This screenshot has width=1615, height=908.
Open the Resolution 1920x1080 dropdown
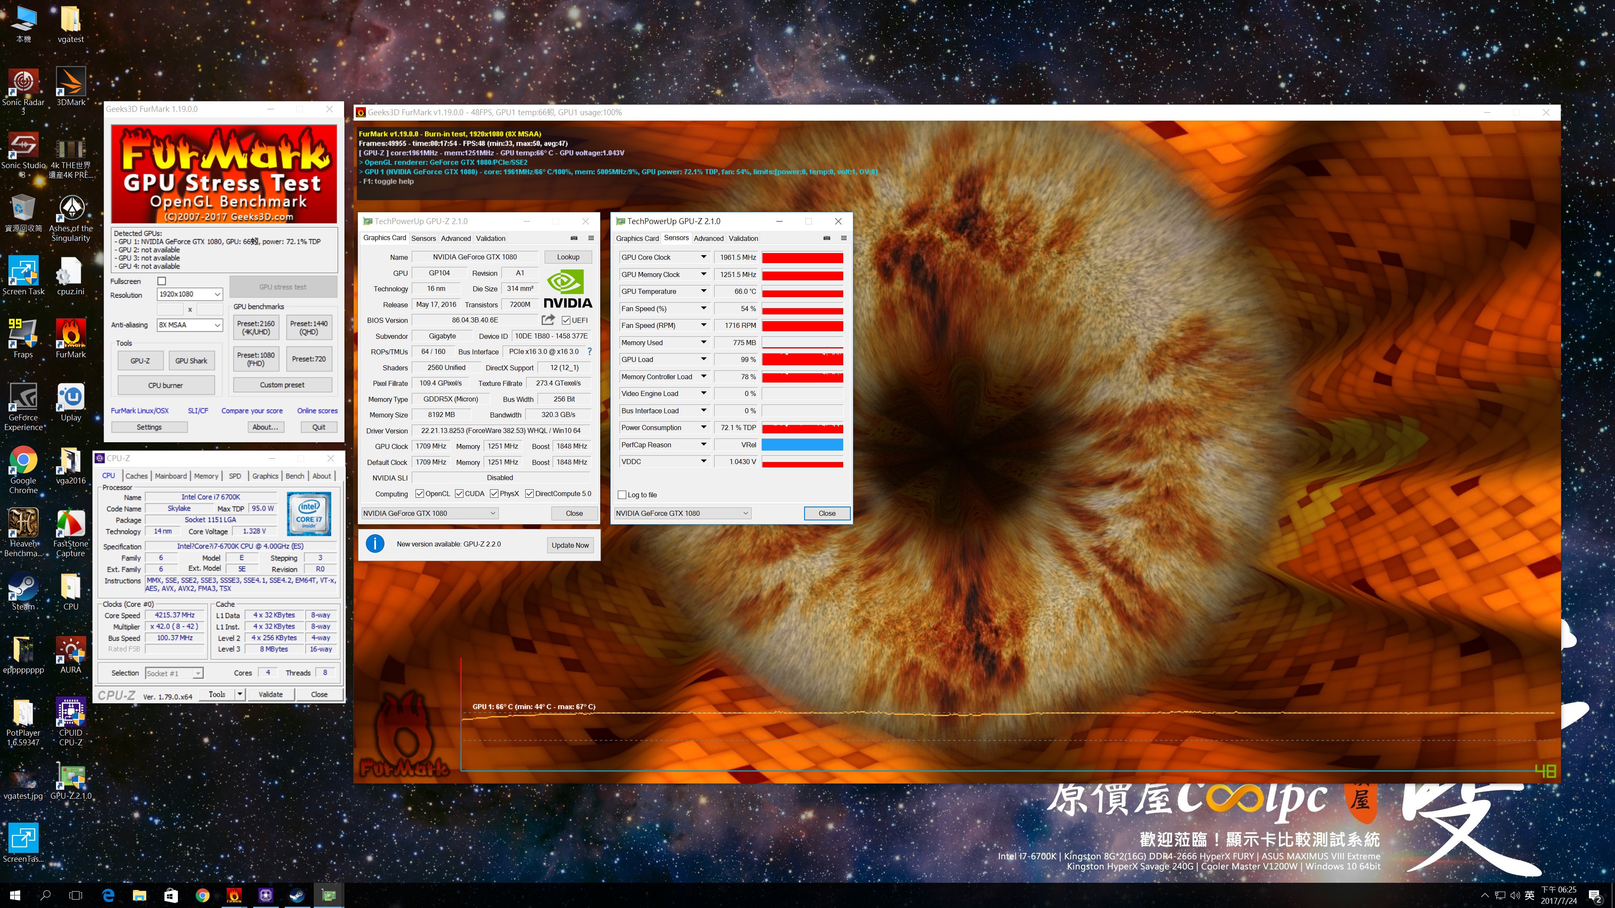(x=189, y=294)
